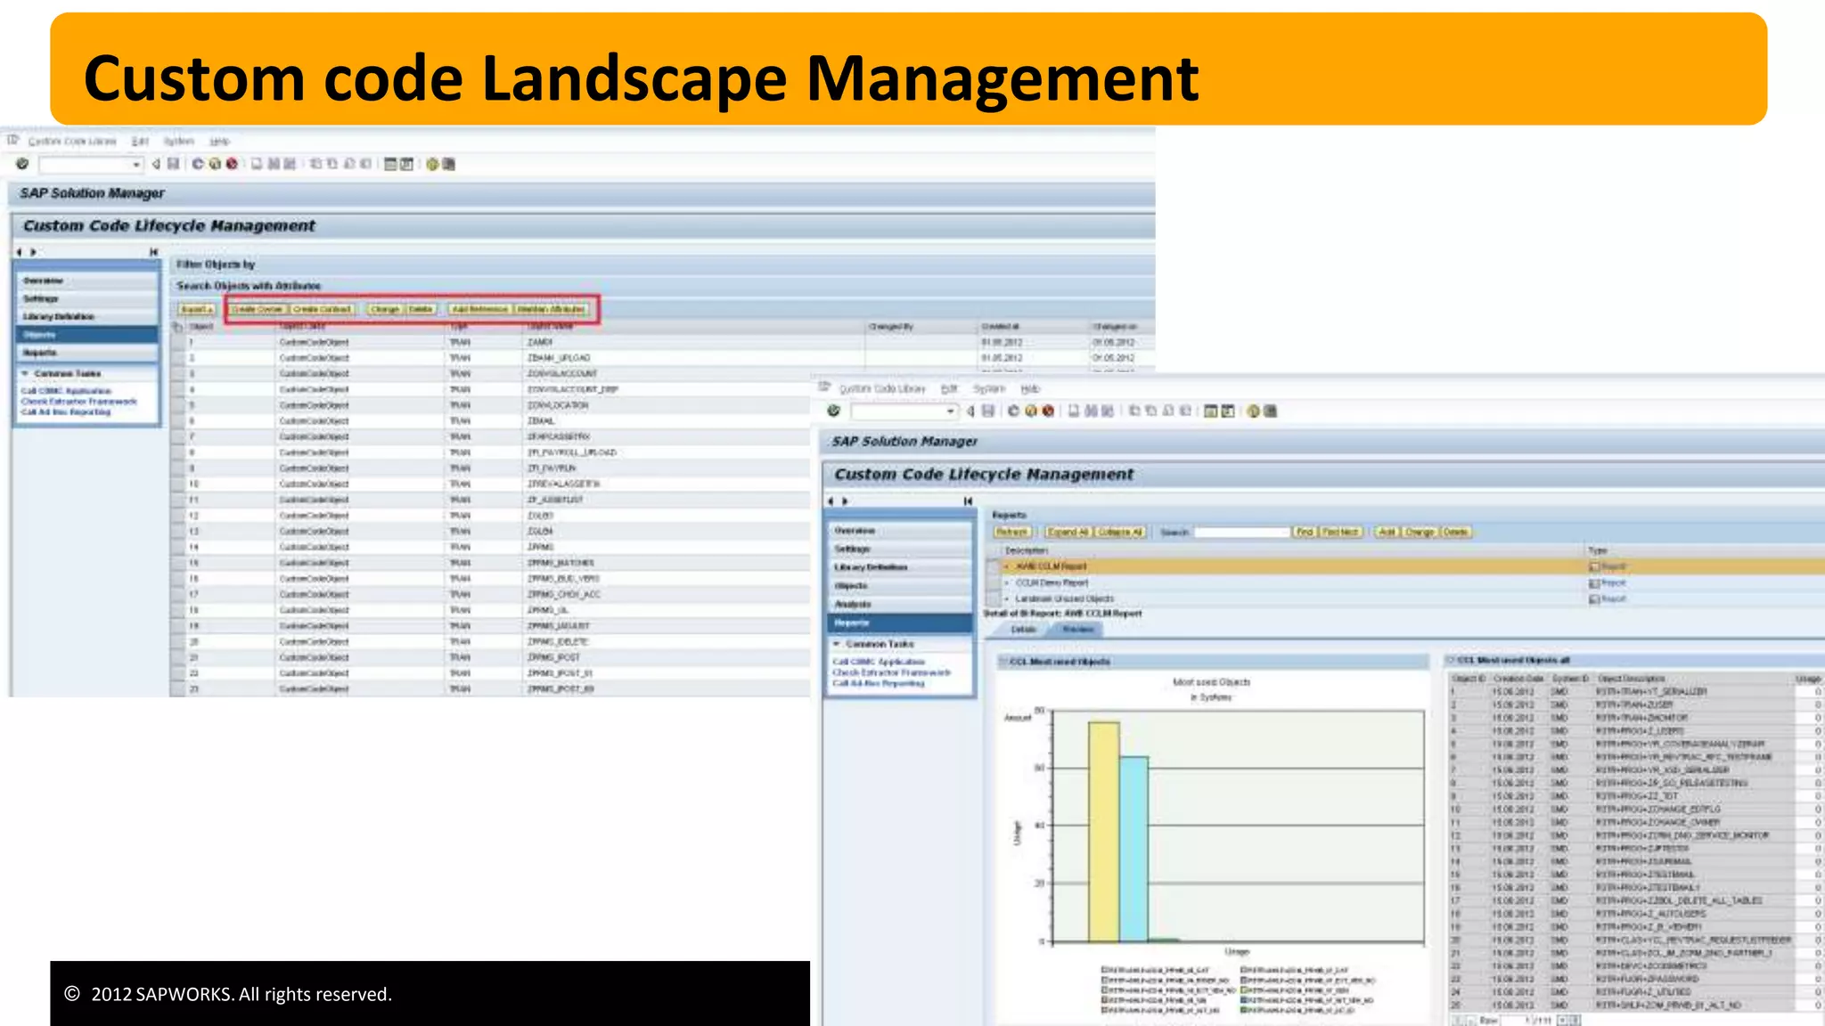Collapse the CCL Most used Objects chart panel
Viewport: 1825px width, 1026px height.
[1003, 662]
